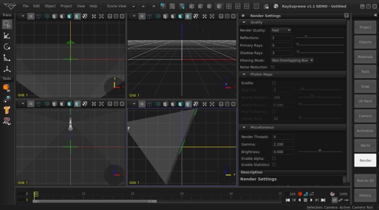This screenshot has height=210, width=379.
Task: Click the four-viewport layout icon
Action: point(229,6)
